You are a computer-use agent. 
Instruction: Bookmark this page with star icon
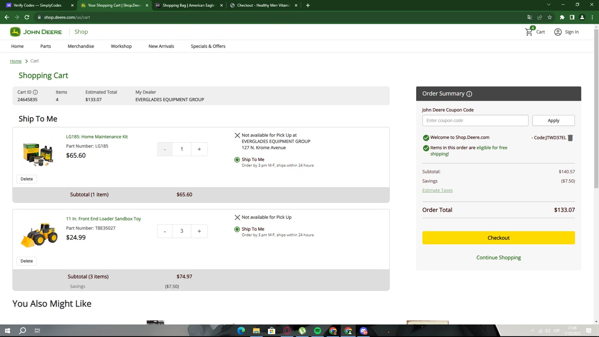tap(549, 17)
